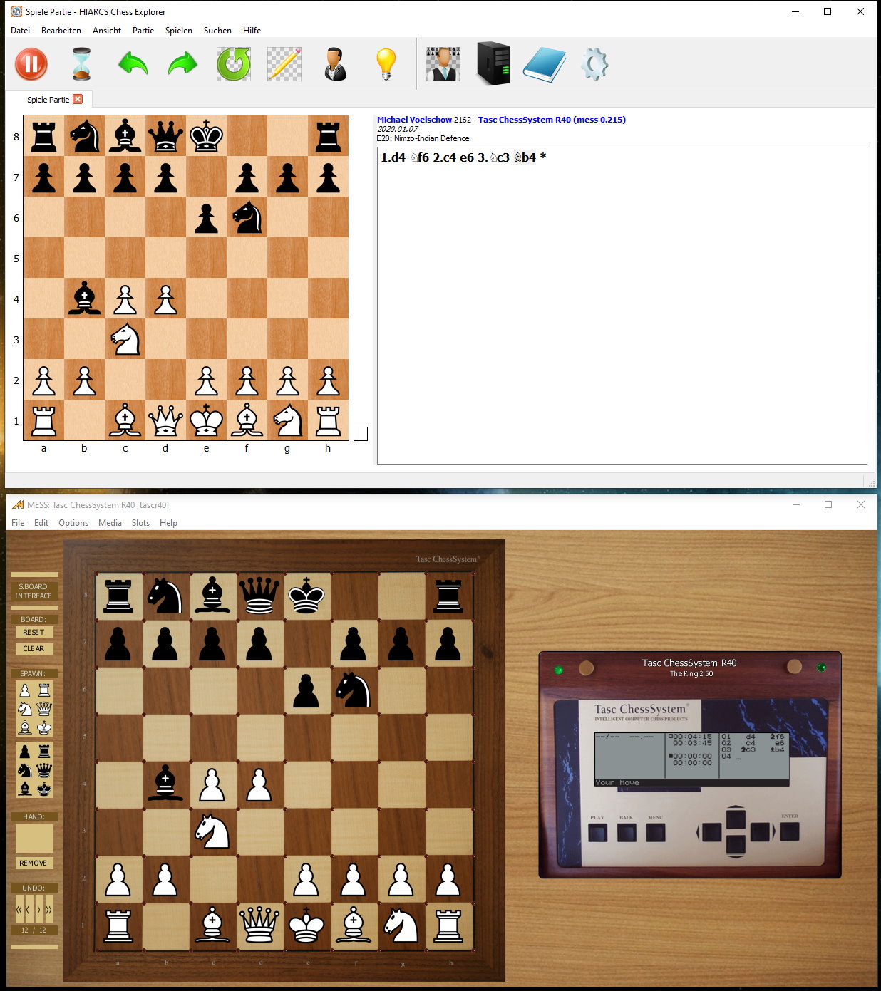Click the chess player with board icon

click(x=443, y=65)
